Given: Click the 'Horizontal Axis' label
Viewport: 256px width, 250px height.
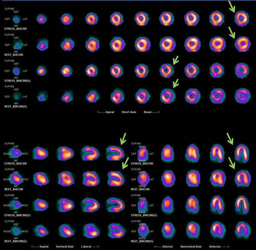Looking at the screenshot, I should click(191, 247).
